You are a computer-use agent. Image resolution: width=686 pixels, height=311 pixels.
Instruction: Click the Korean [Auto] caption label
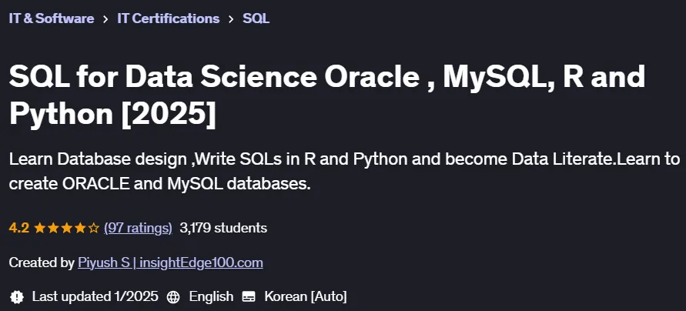click(x=306, y=296)
